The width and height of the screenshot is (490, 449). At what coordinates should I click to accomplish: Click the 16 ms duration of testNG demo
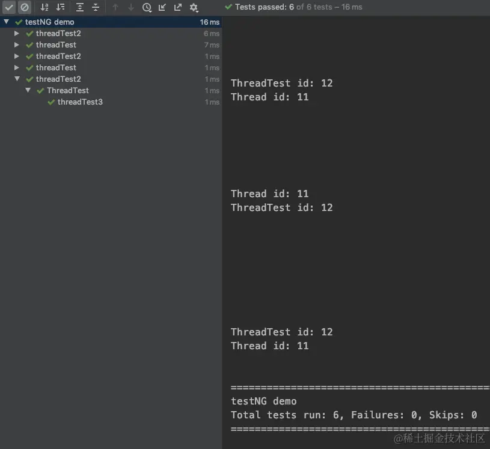coord(209,22)
